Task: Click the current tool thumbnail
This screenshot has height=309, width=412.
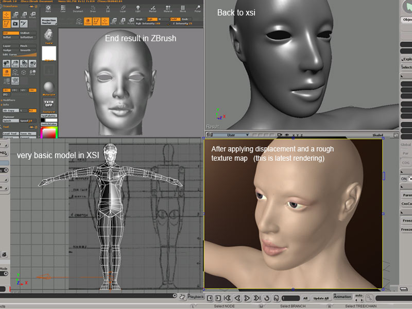Action: (48, 35)
